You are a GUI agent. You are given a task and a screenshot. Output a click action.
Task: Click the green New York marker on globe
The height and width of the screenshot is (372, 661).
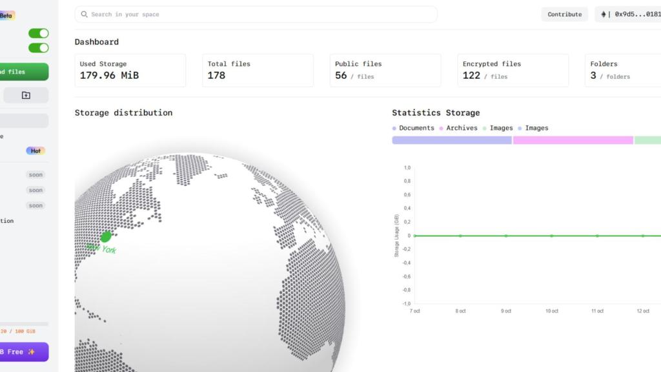(106, 237)
